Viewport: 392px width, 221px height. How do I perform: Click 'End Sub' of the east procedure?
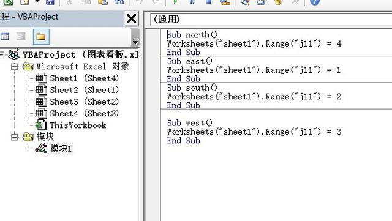coord(184,79)
